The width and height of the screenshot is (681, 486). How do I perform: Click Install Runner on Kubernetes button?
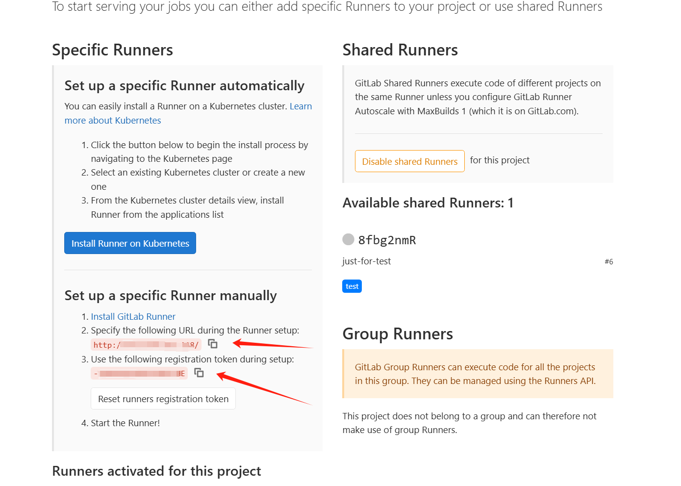click(x=130, y=243)
